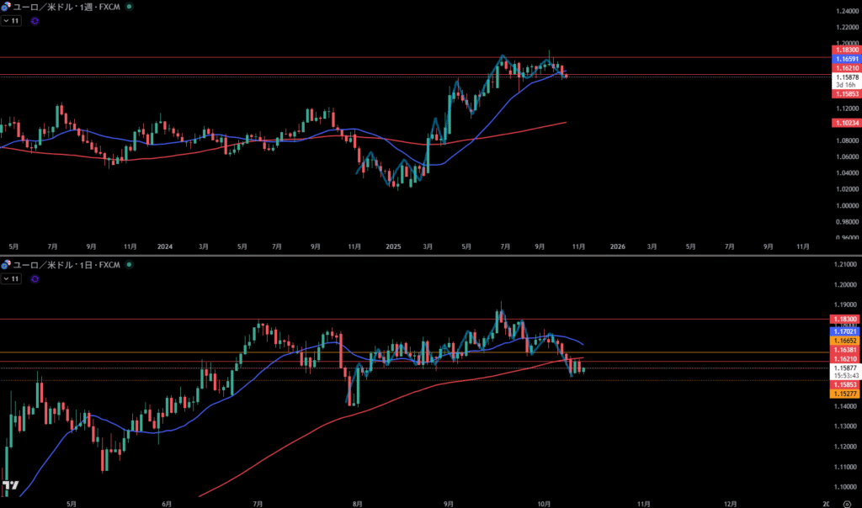This screenshot has width=862, height=508.
Task: Click the current price 1.15877 label on daily chart
Action: click(845, 368)
